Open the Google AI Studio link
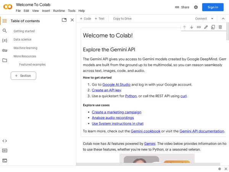The width and height of the screenshot is (229, 172). (x=116, y=84)
